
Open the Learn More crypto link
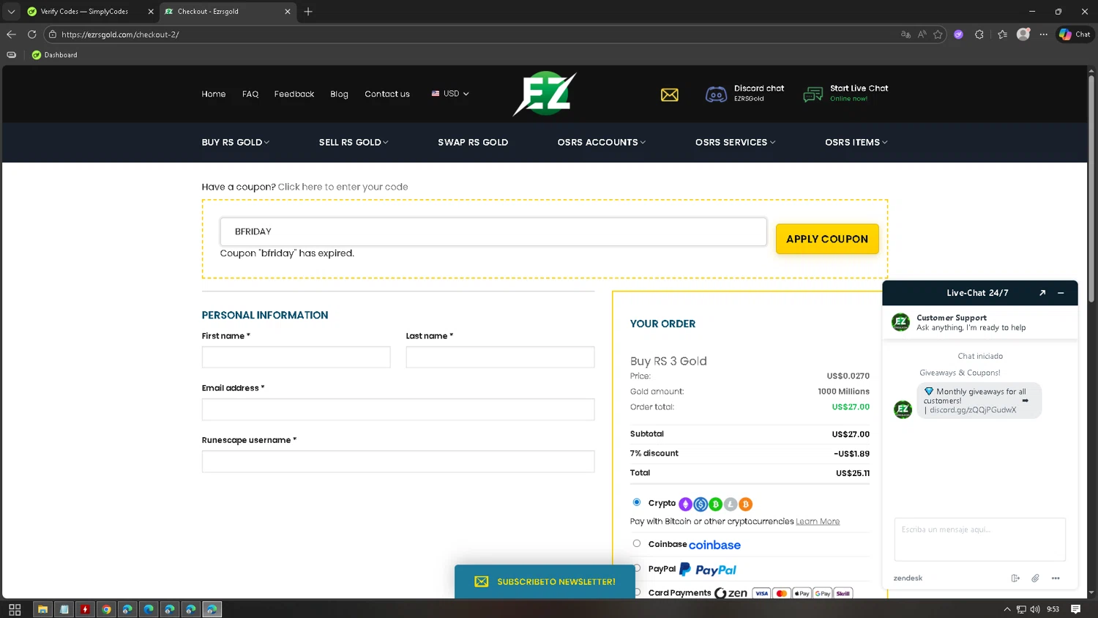tap(818, 521)
